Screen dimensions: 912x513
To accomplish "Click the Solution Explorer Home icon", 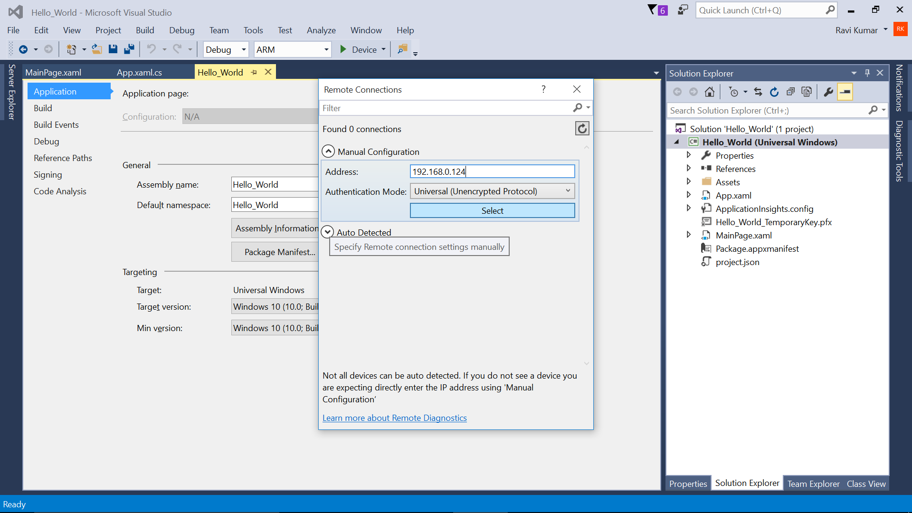I will pos(710,92).
